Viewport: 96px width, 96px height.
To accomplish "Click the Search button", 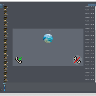I will (x=92, y=5).
